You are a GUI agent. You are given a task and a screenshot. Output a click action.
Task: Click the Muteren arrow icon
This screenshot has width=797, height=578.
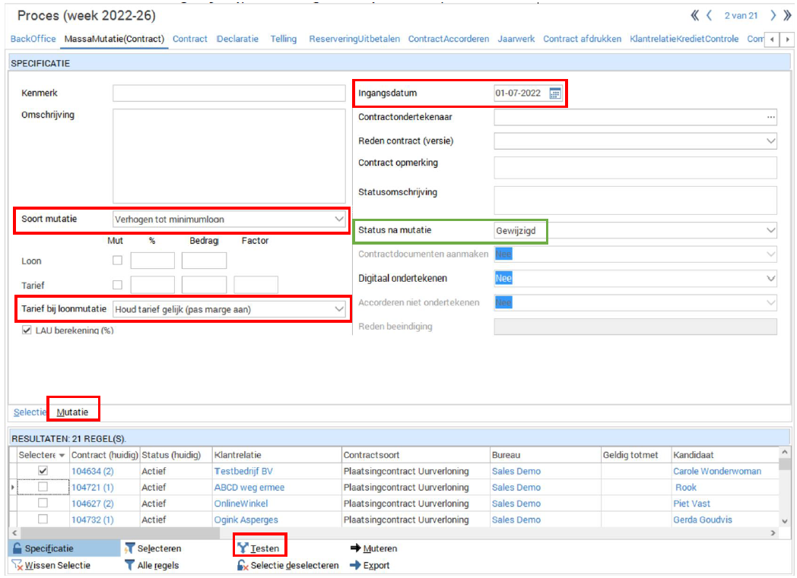click(355, 548)
